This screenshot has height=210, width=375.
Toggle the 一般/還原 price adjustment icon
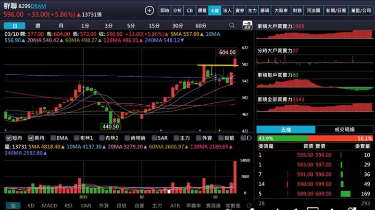[x=247, y=25]
